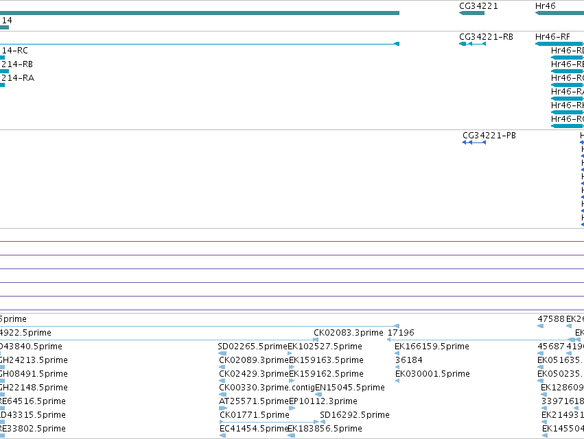Open the SD16292.5prime EST label
Screen dimensions: 584x439
[355, 415]
